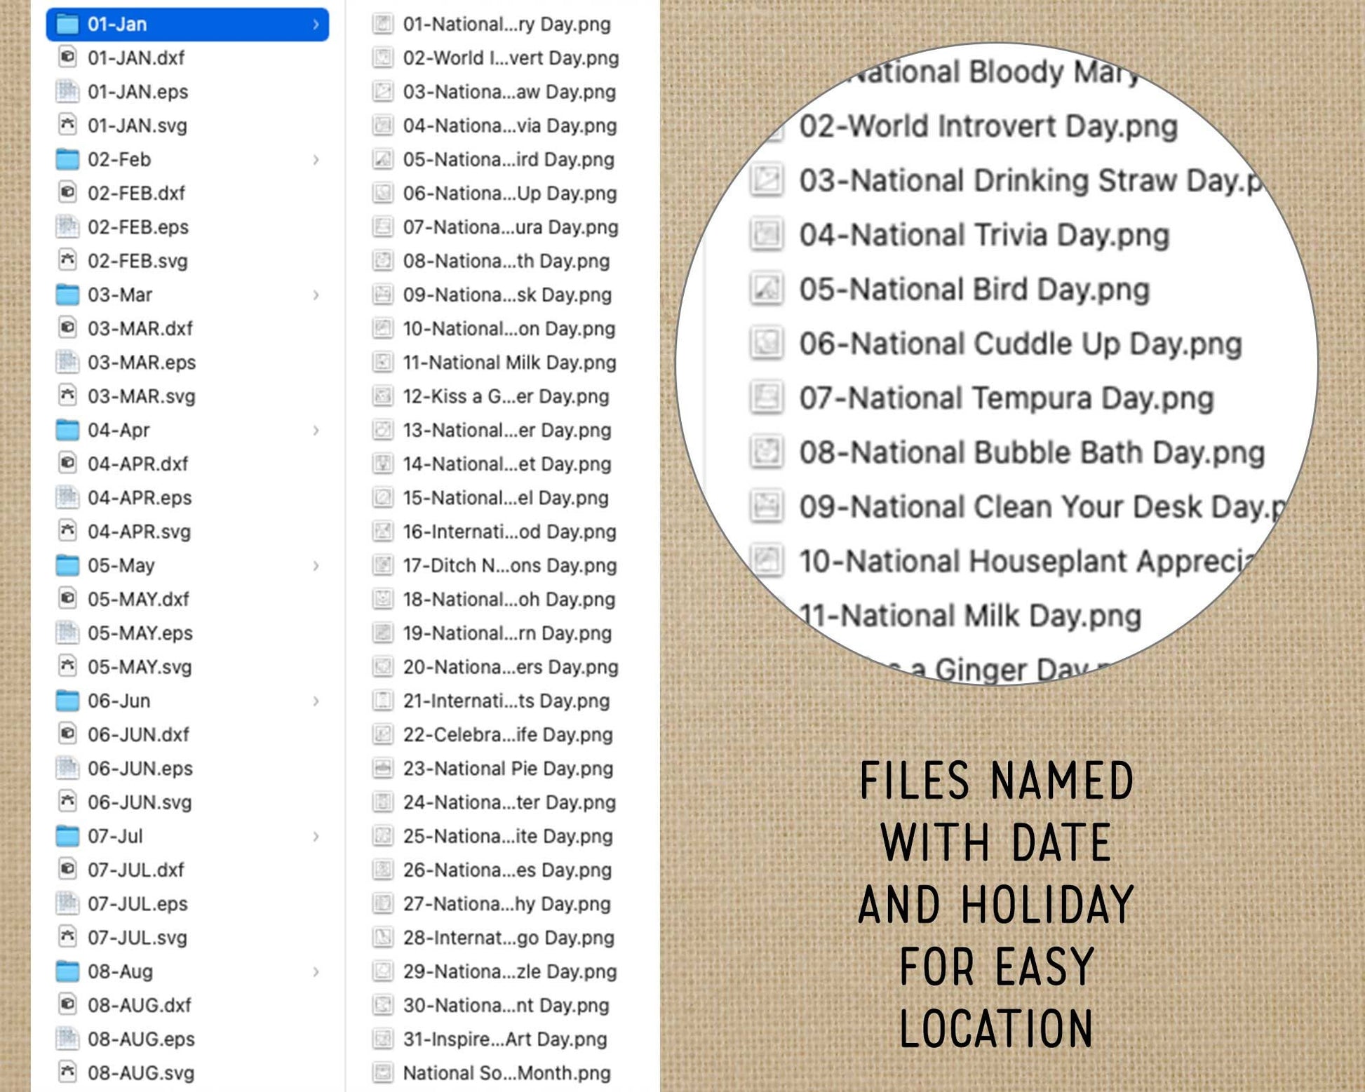
Task: Click the 03-MAR.svg file icon
Action: tap(67, 396)
